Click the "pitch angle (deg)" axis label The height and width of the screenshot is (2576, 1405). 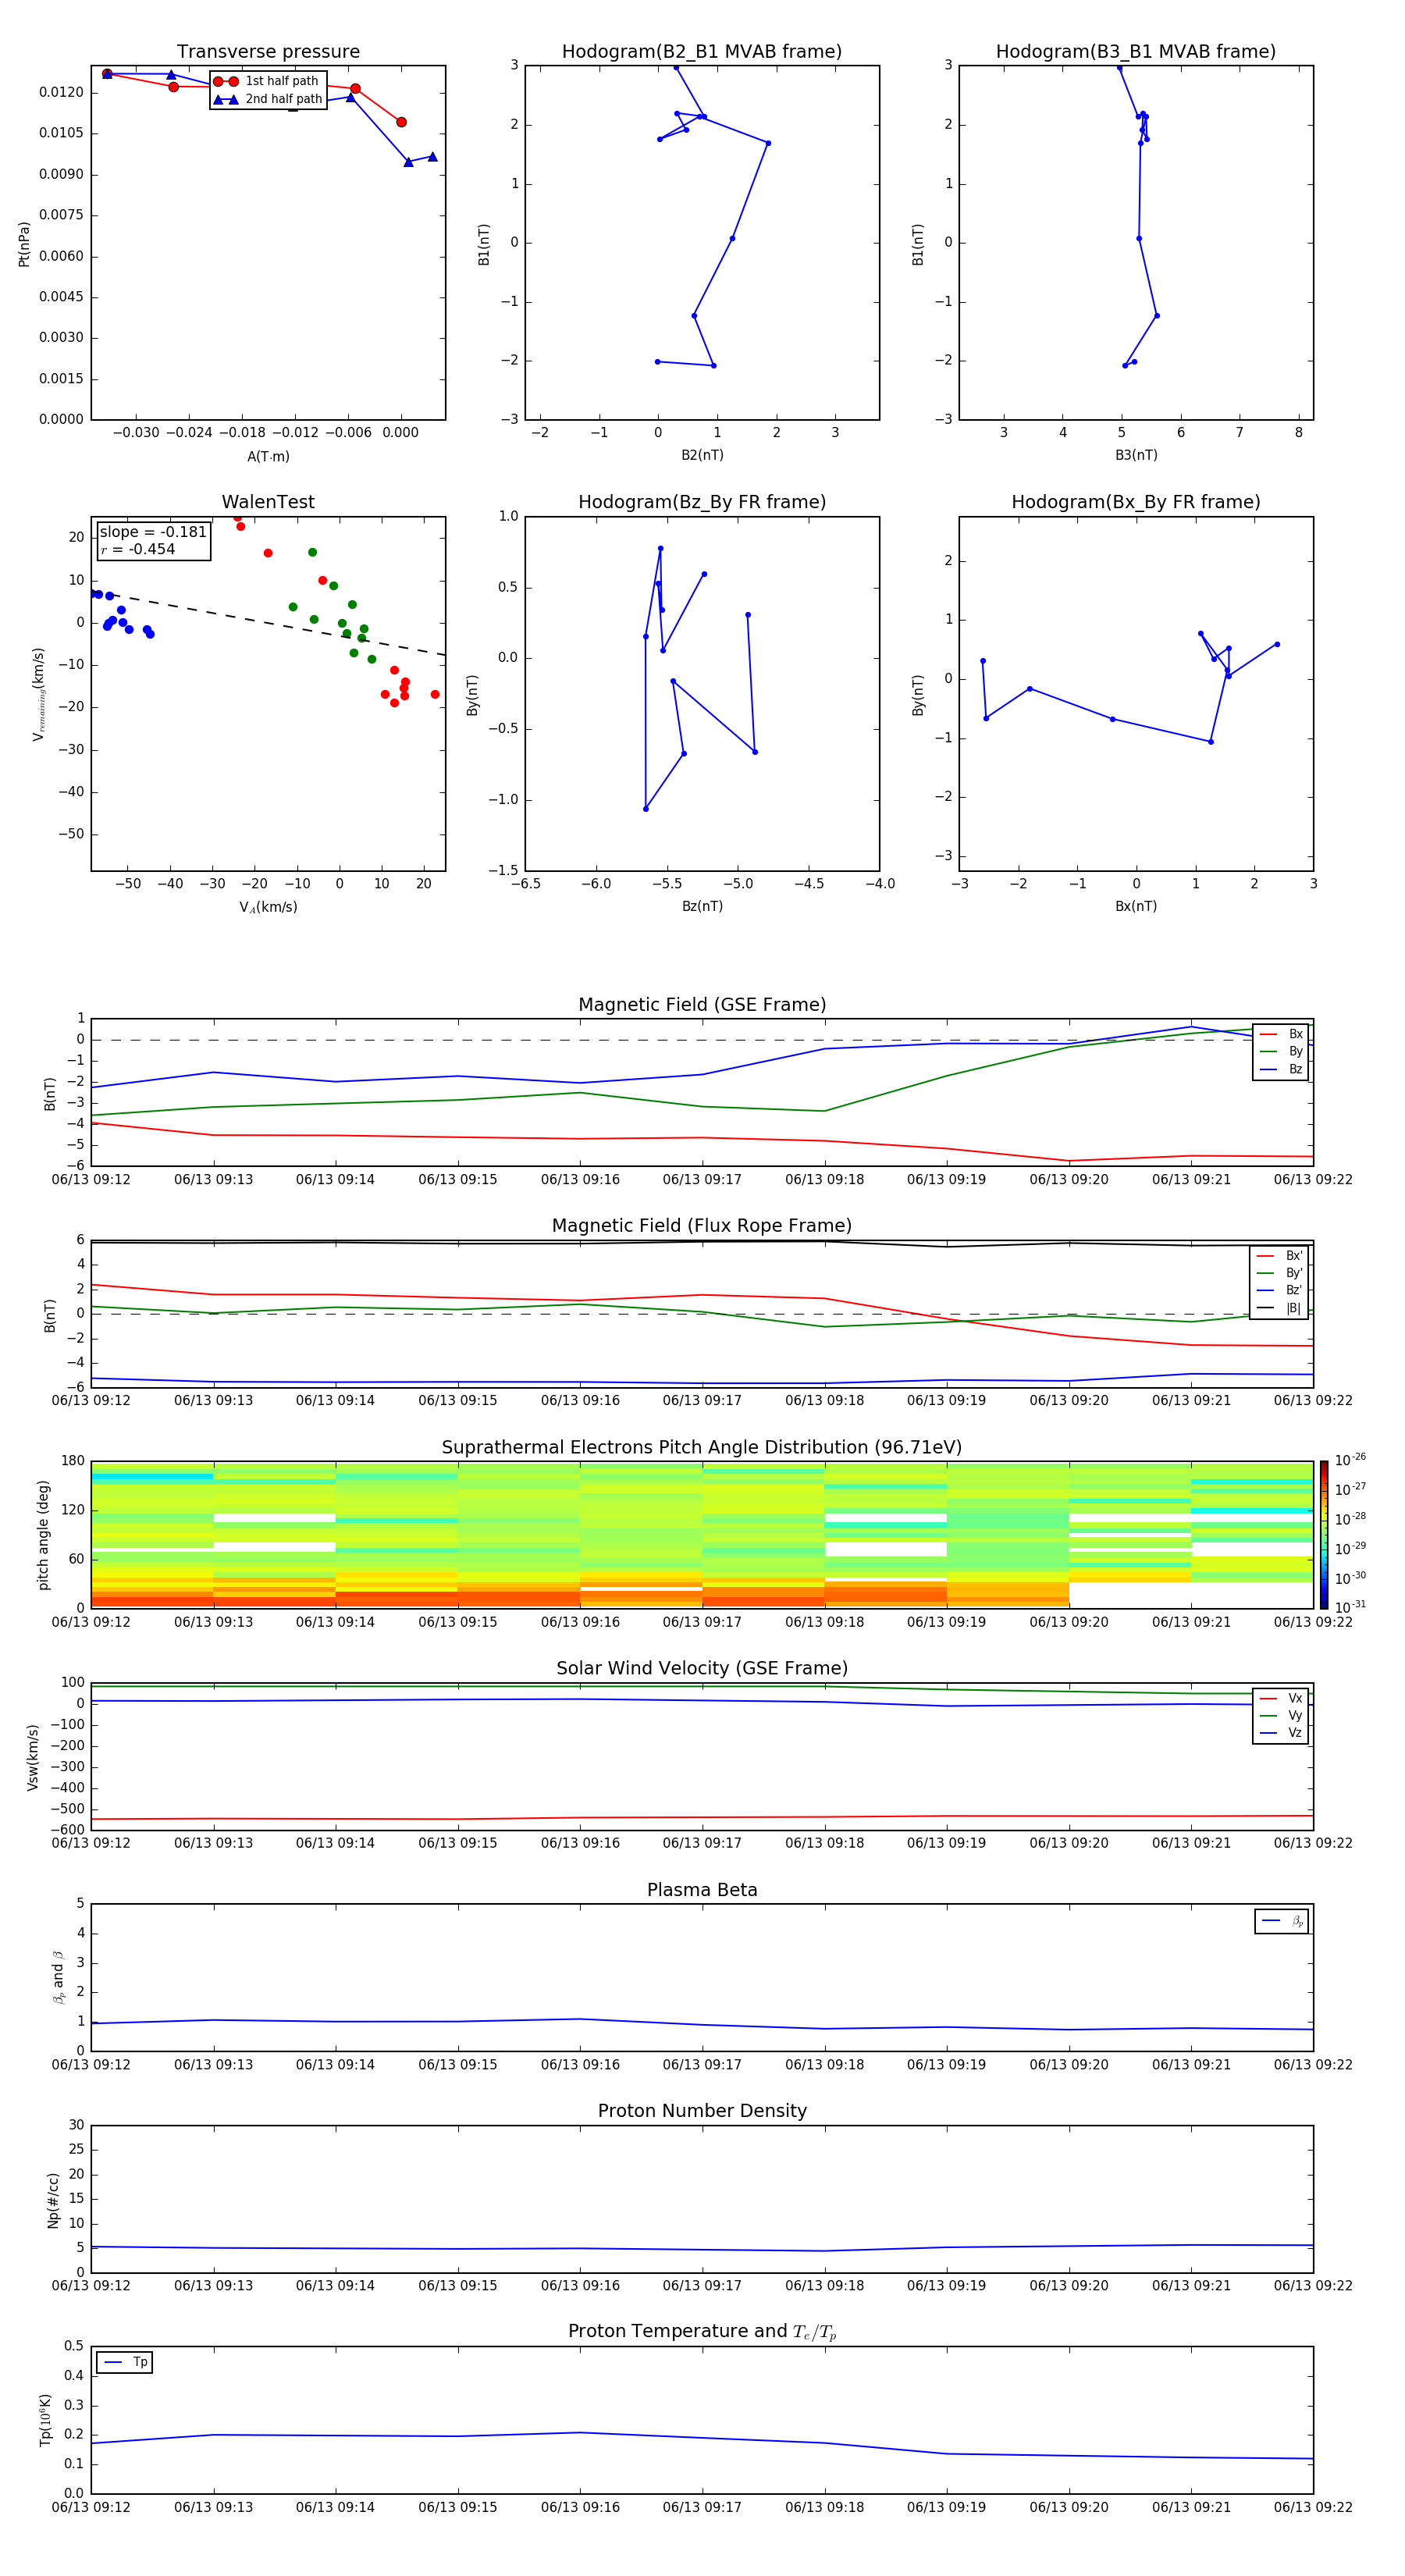[43, 1535]
